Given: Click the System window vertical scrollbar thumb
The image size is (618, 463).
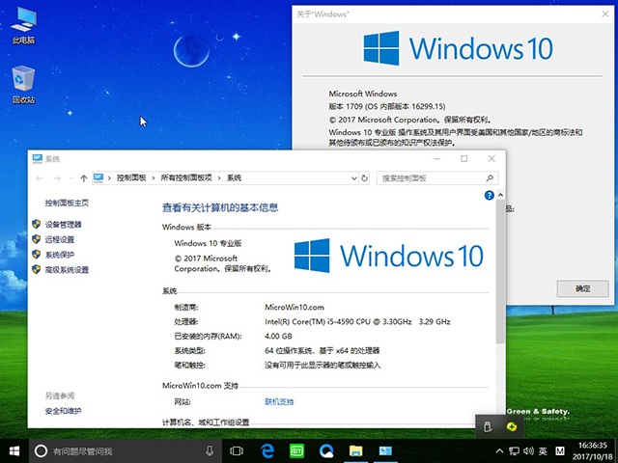Looking at the screenshot, I should [500, 272].
